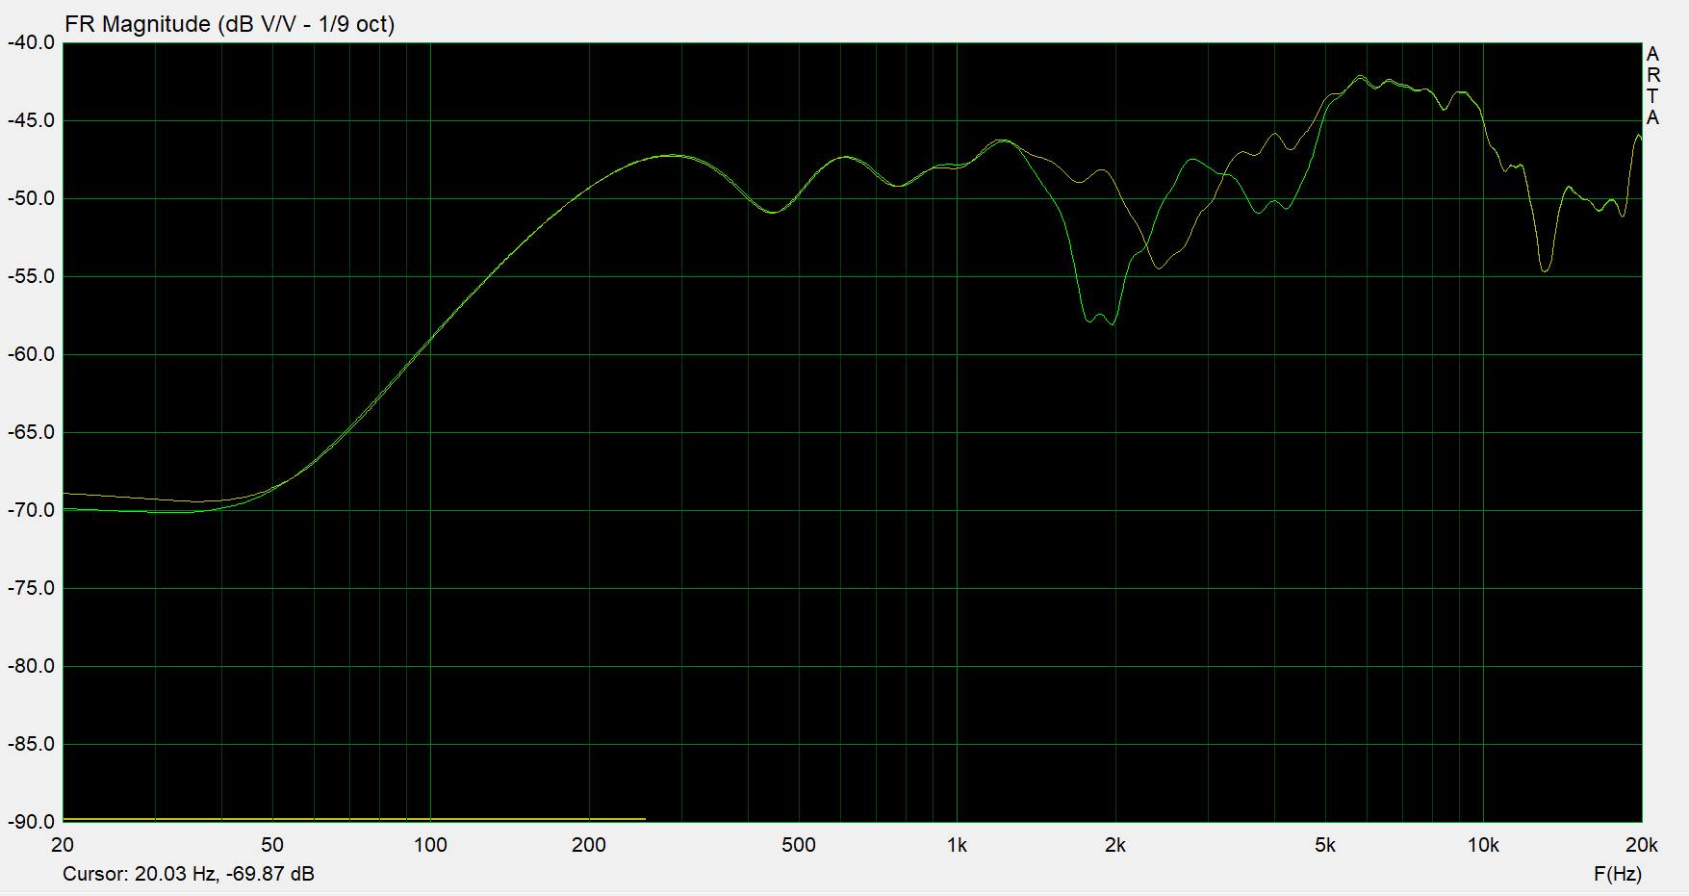Click the 200 Hz frequency axis label
Viewport: 1689px width, 896px height.
coord(589,845)
